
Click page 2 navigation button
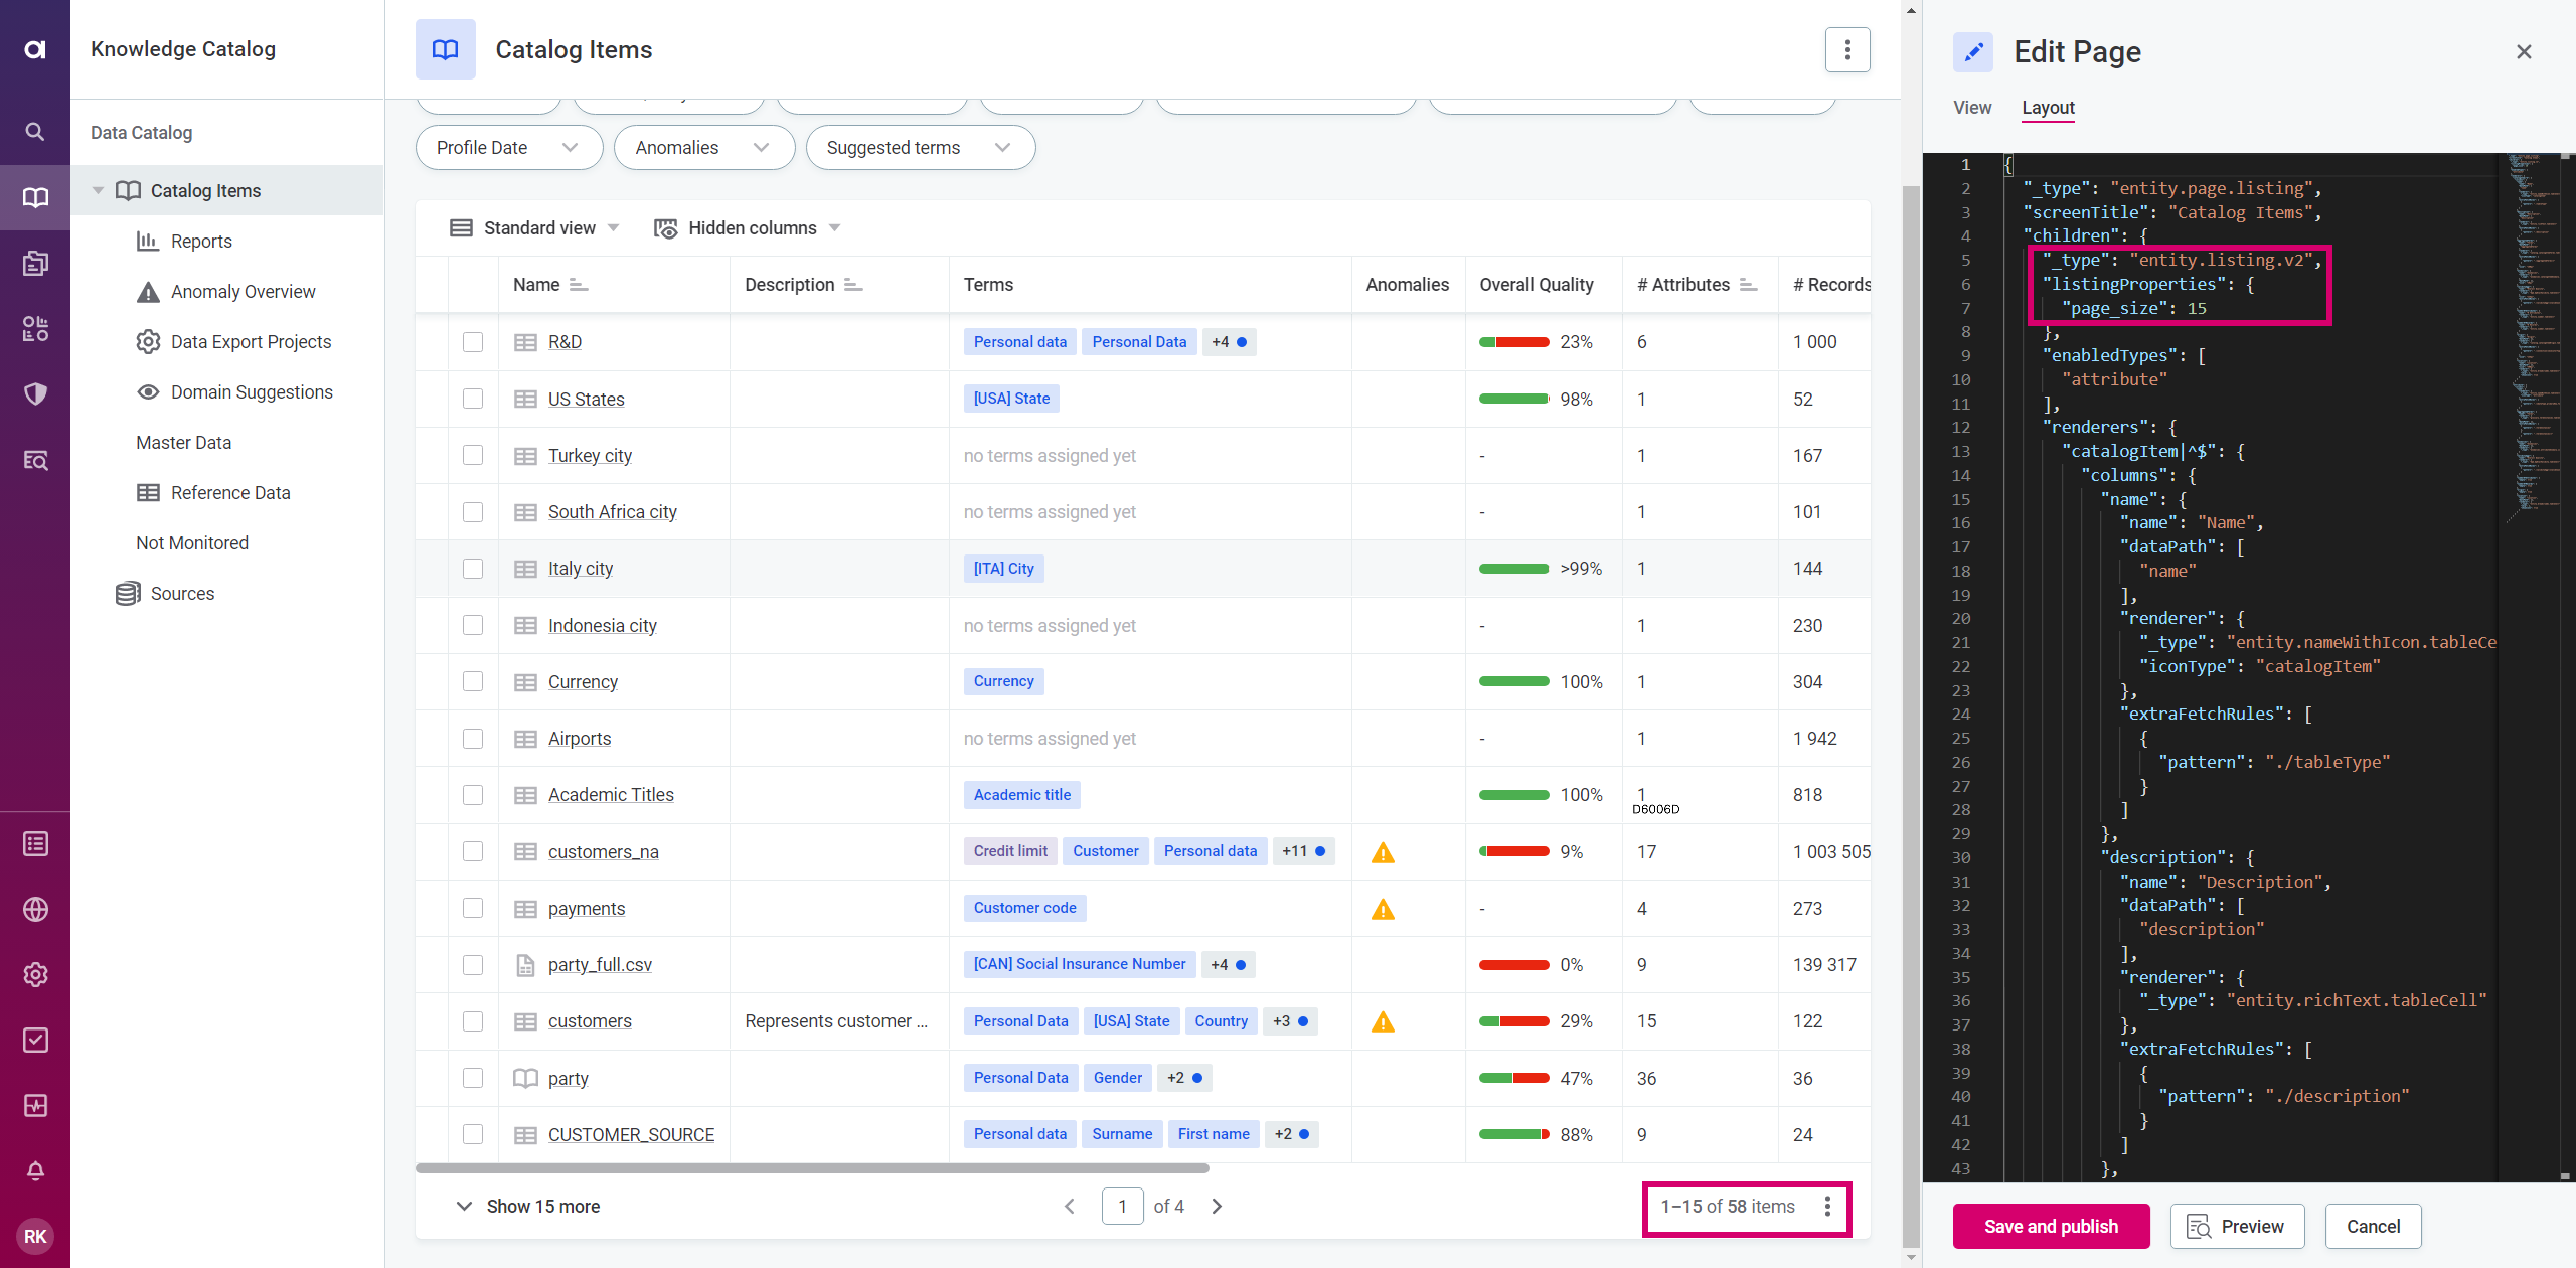coord(1216,1206)
